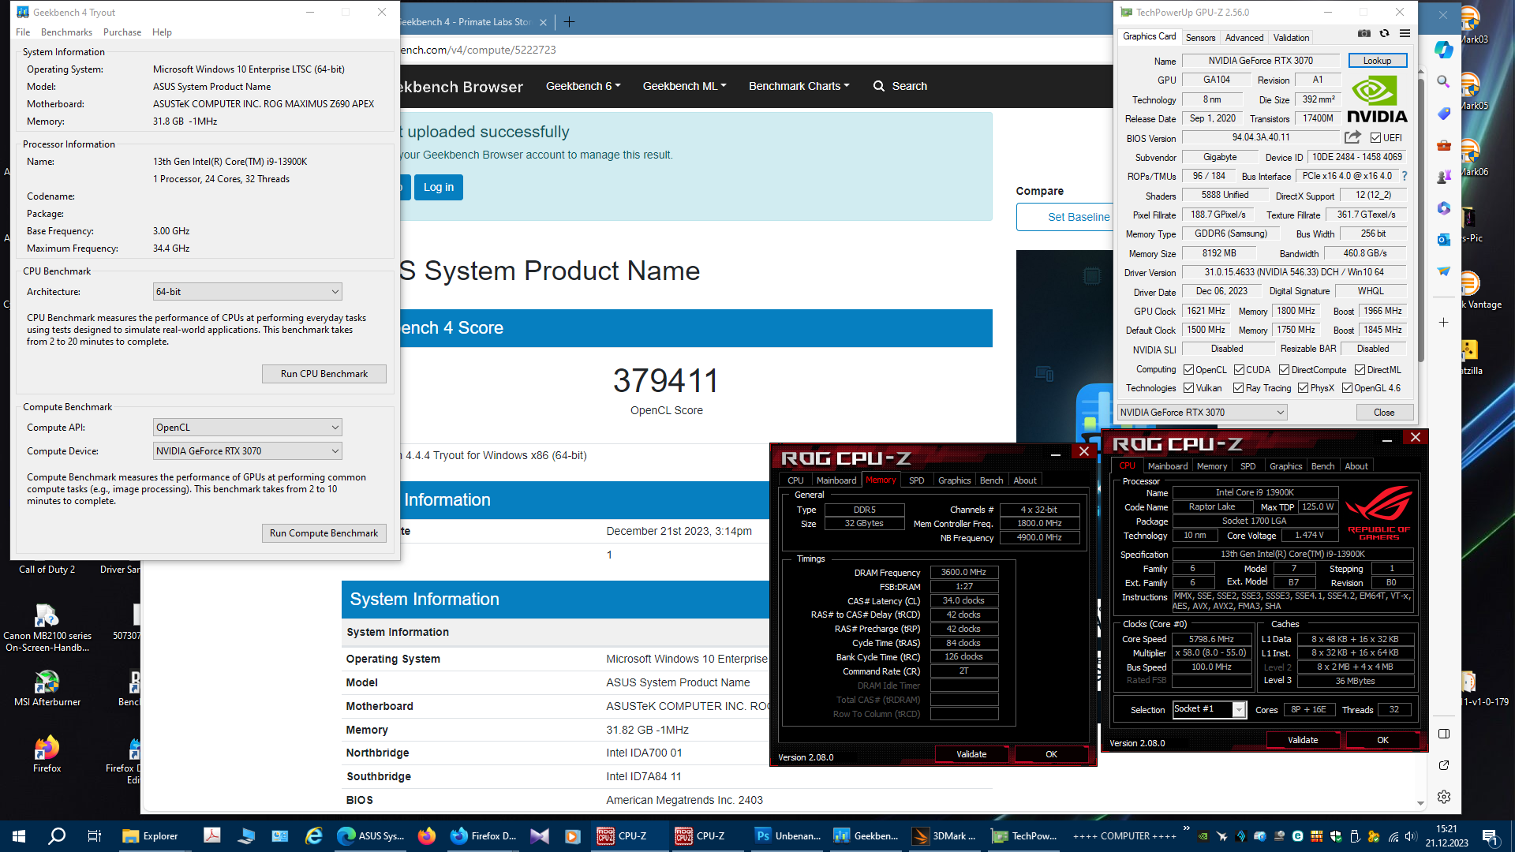Open Internet Explorer icon on taskbar

tap(313, 836)
